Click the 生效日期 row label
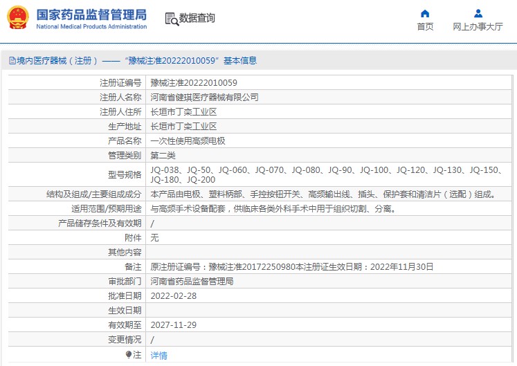Screen dimensions: 517x366 pos(125,310)
